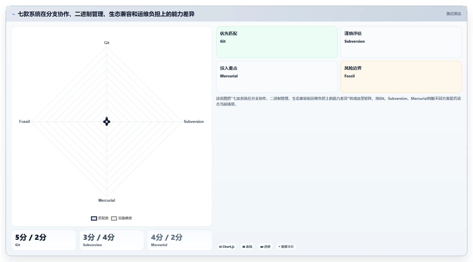Click the 数据卡片 chip icon

tap(279, 247)
